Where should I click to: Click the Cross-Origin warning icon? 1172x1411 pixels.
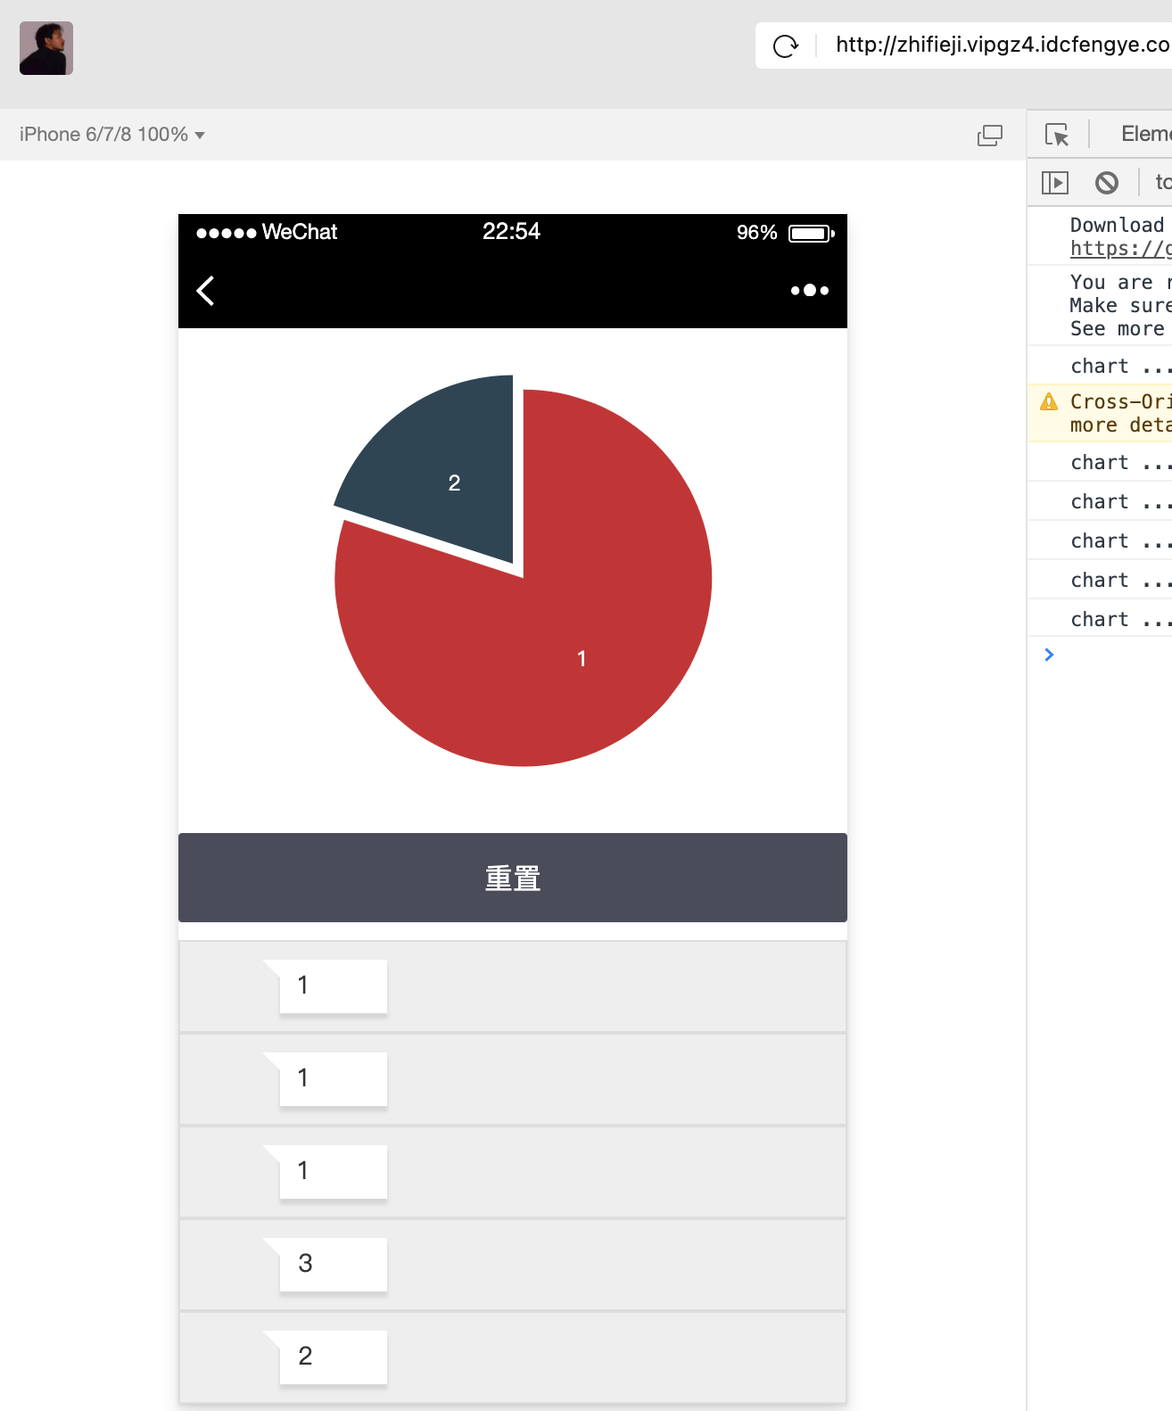(x=1049, y=402)
